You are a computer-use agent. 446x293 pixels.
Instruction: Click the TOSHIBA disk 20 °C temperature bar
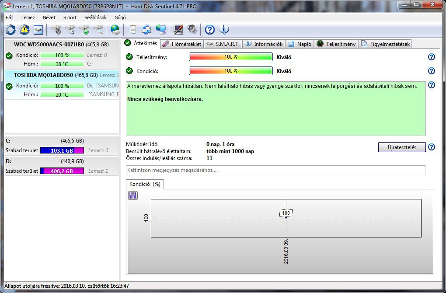point(62,94)
